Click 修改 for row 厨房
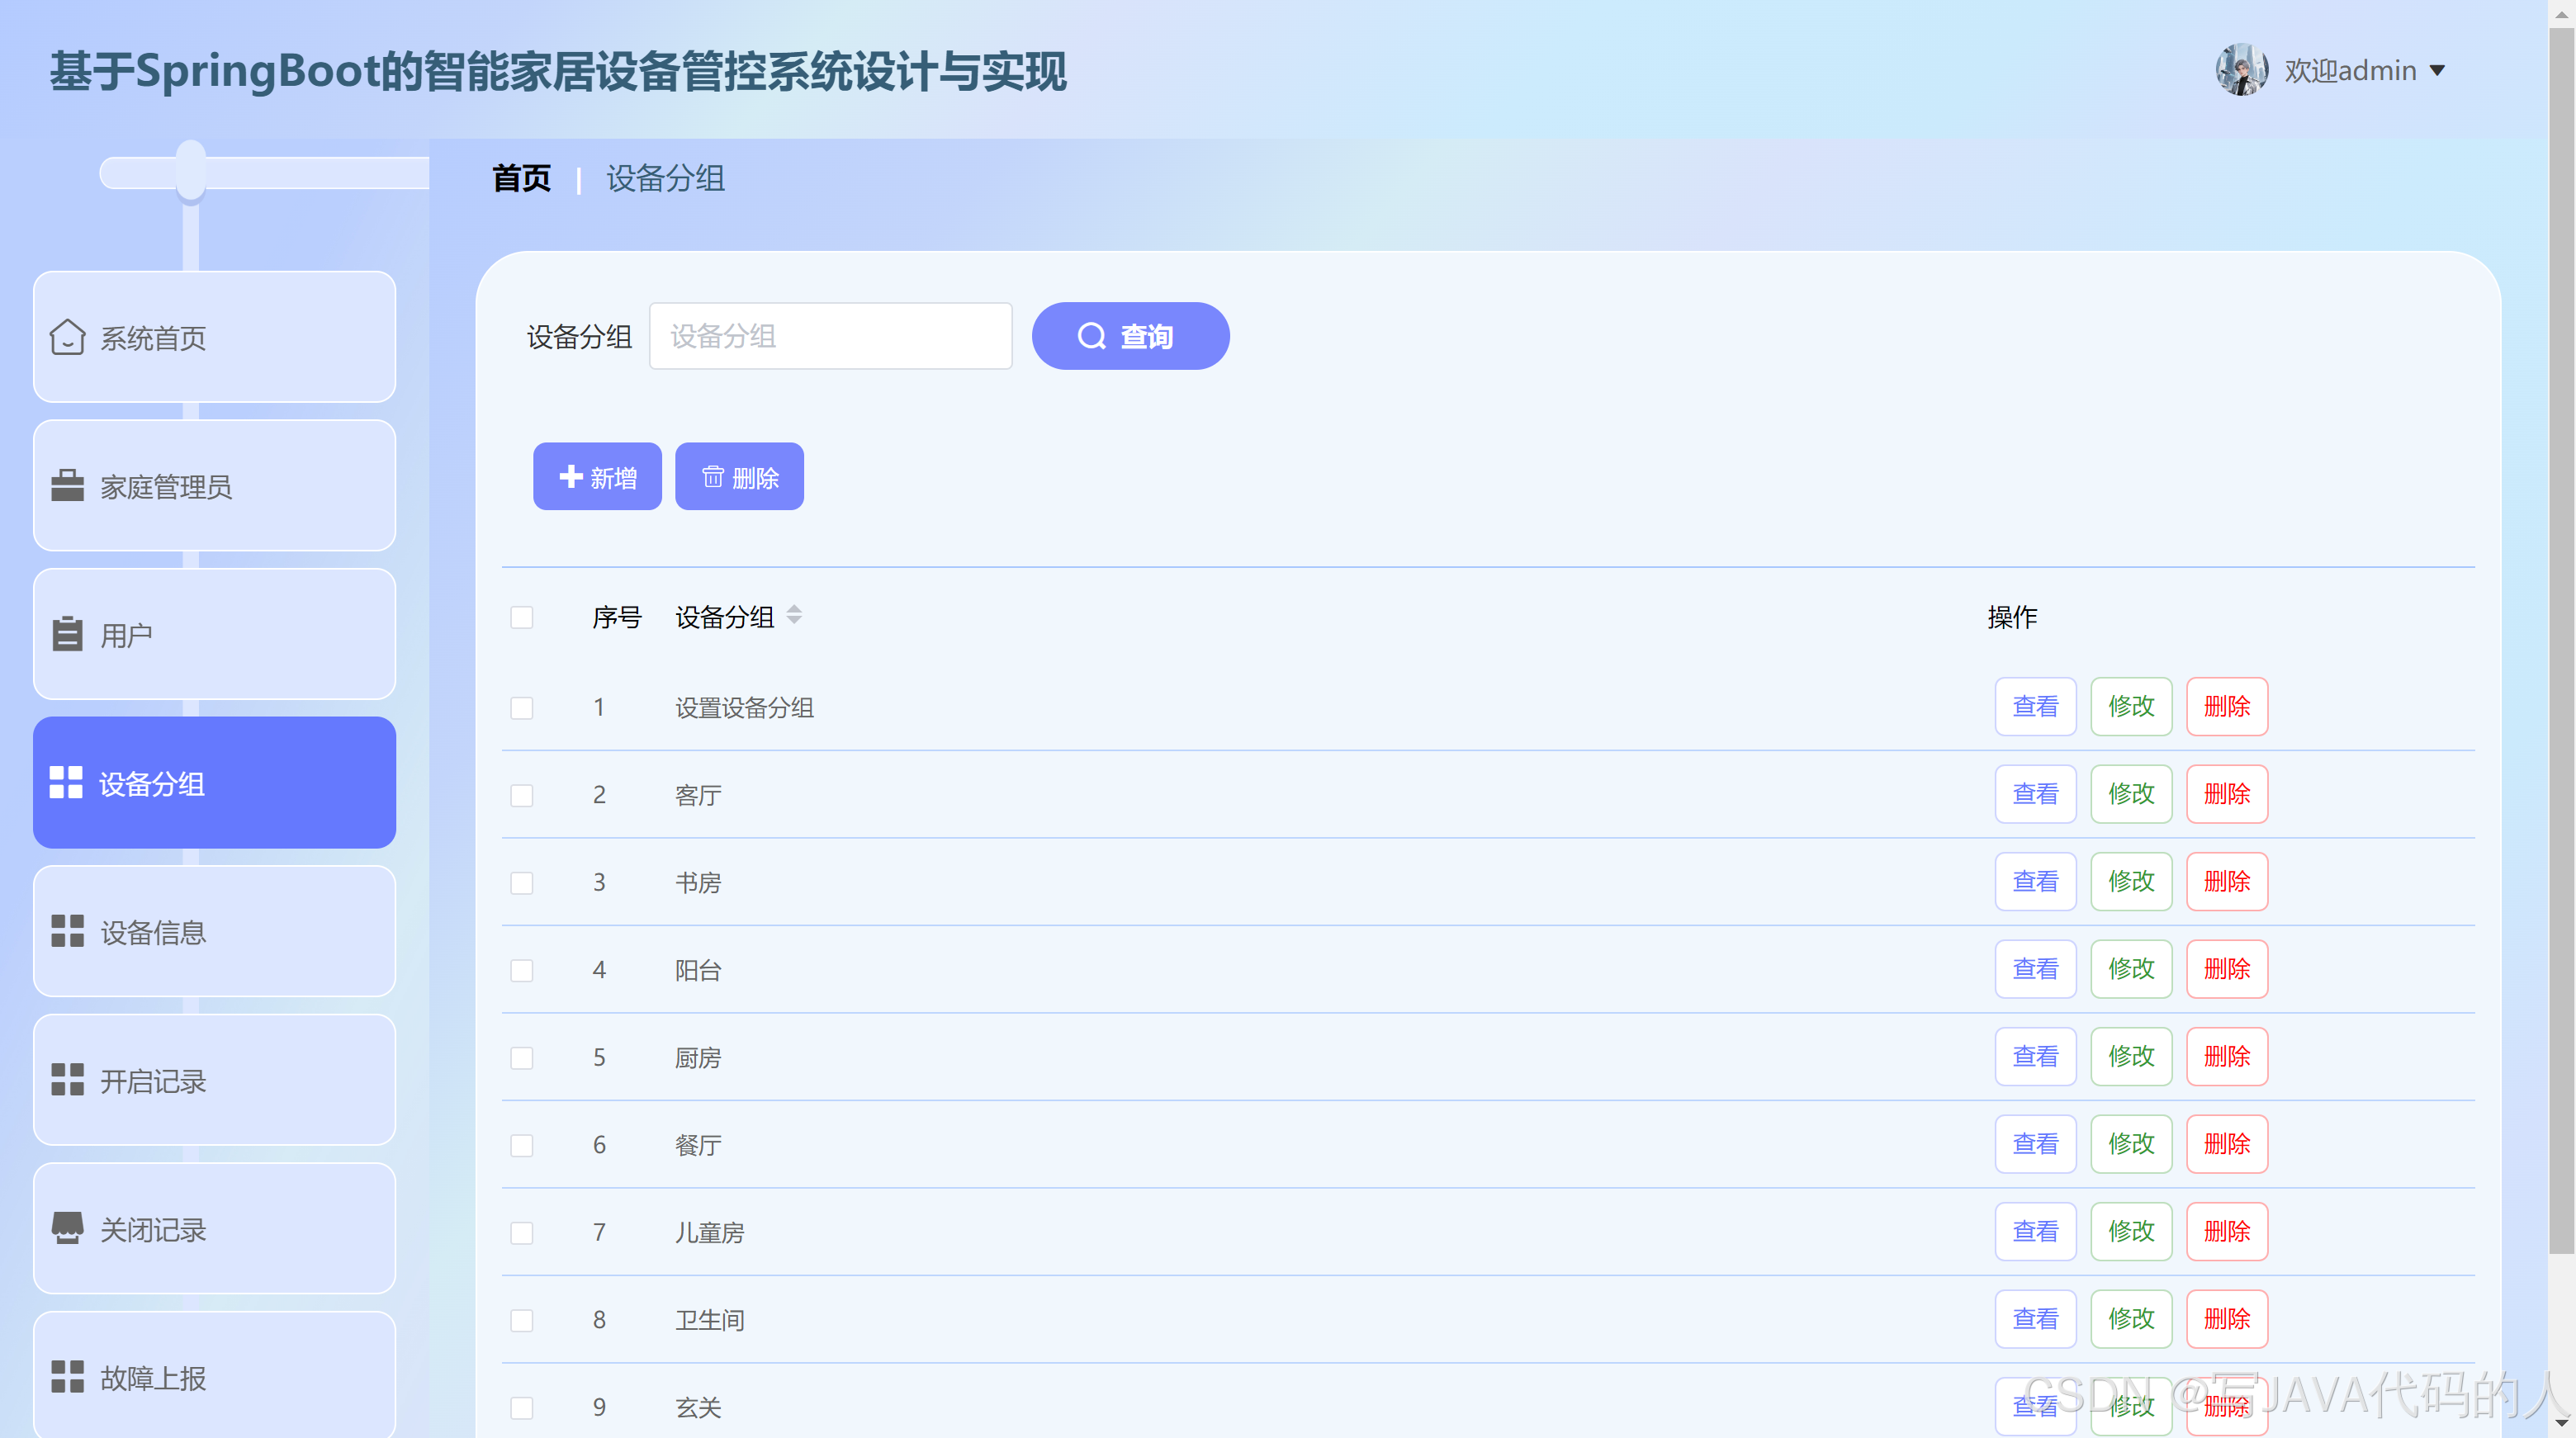2576x1438 pixels. pos(2131,1056)
